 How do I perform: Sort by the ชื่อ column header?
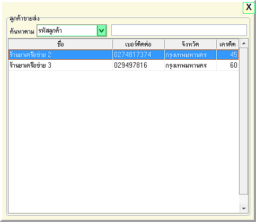60,44
